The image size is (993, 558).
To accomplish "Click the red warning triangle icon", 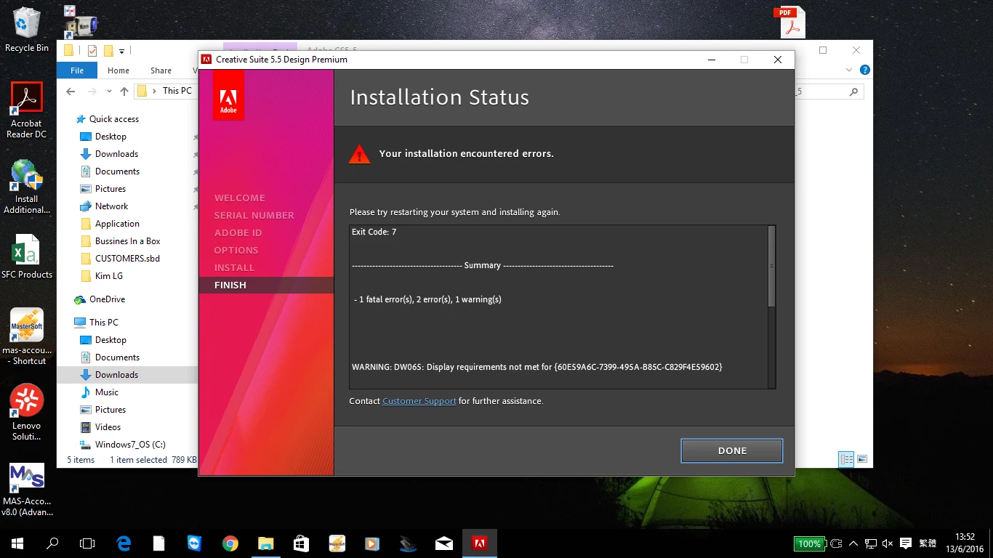I will click(x=359, y=154).
